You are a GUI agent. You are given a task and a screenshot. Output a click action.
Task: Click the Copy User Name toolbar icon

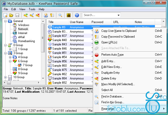coord(46,15)
